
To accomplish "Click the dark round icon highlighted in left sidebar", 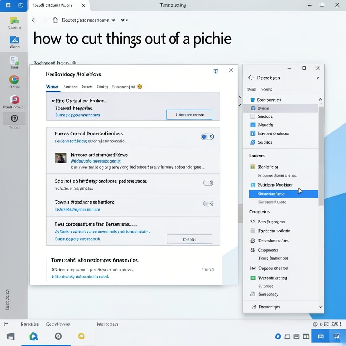I will pyautogui.click(x=14, y=119).
